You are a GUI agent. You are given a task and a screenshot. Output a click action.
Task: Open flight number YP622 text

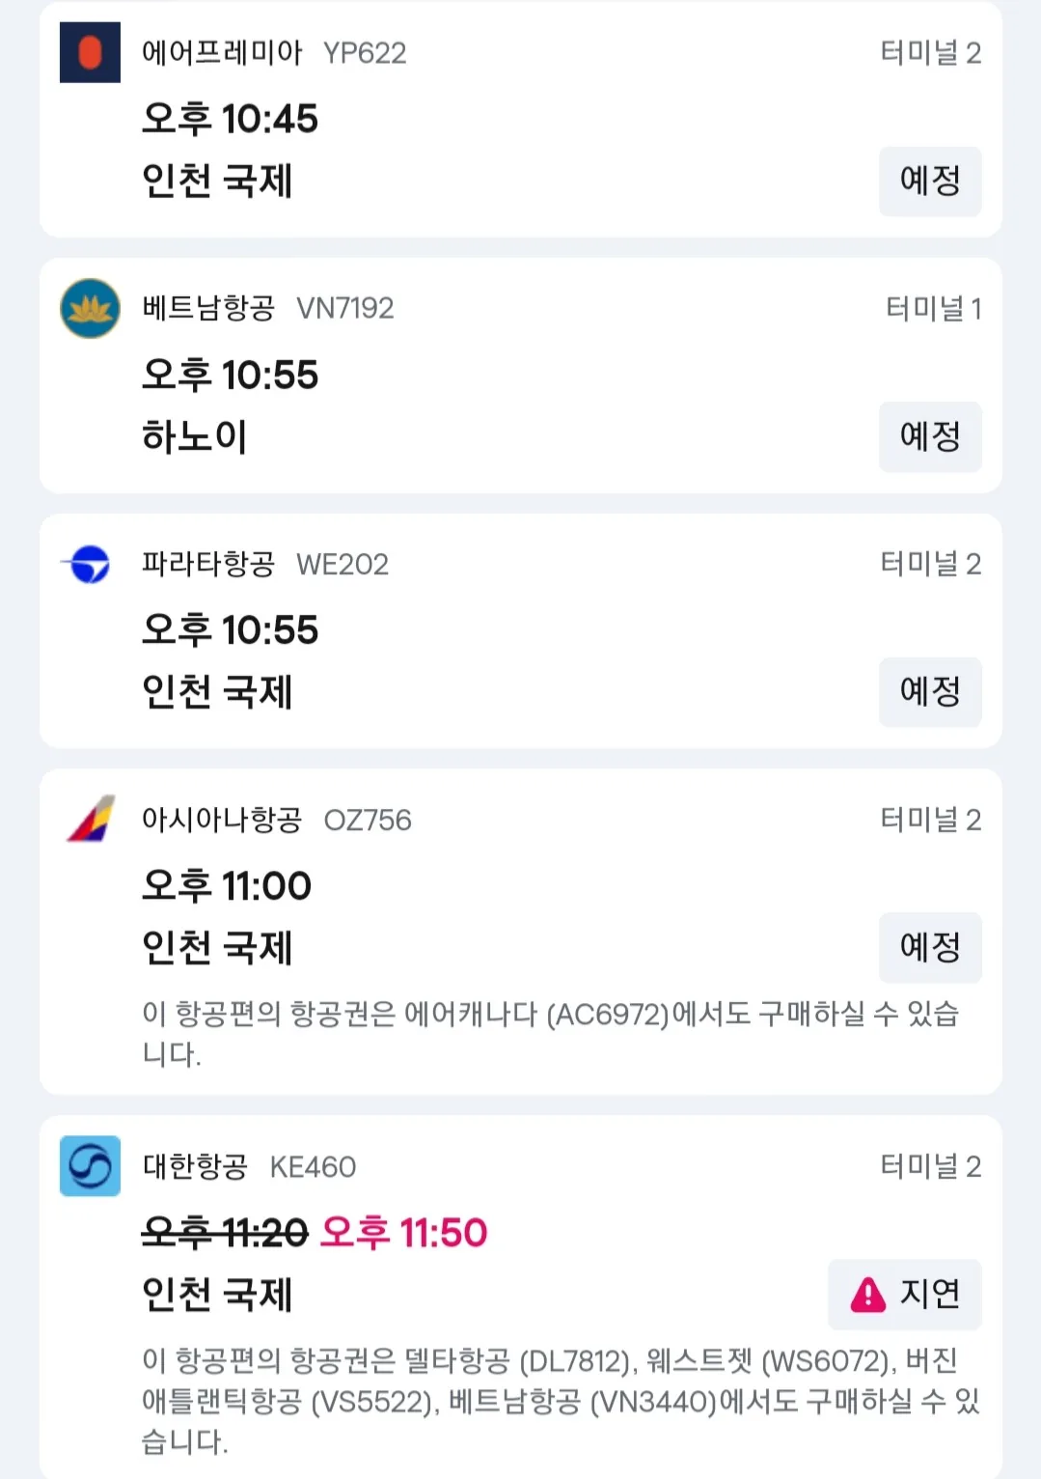[x=365, y=53]
